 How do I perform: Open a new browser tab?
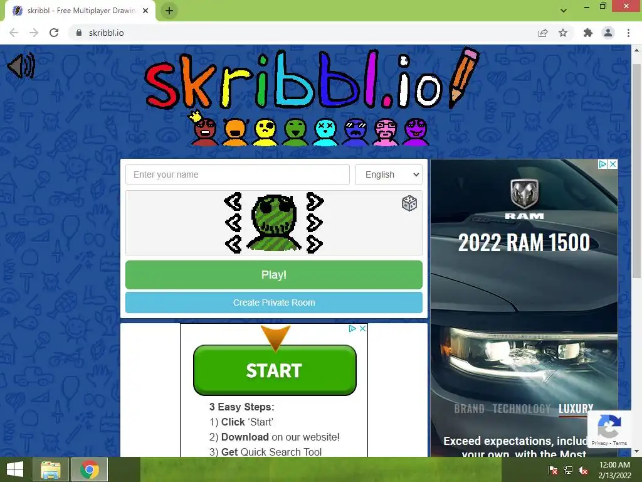coord(169,11)
